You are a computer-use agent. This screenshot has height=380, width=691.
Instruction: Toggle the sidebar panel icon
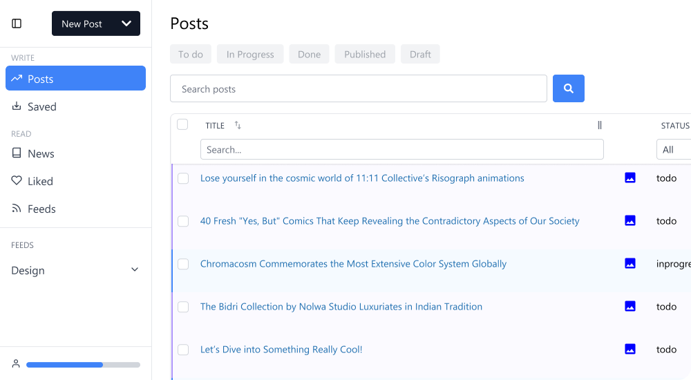[x=17, y=23]
